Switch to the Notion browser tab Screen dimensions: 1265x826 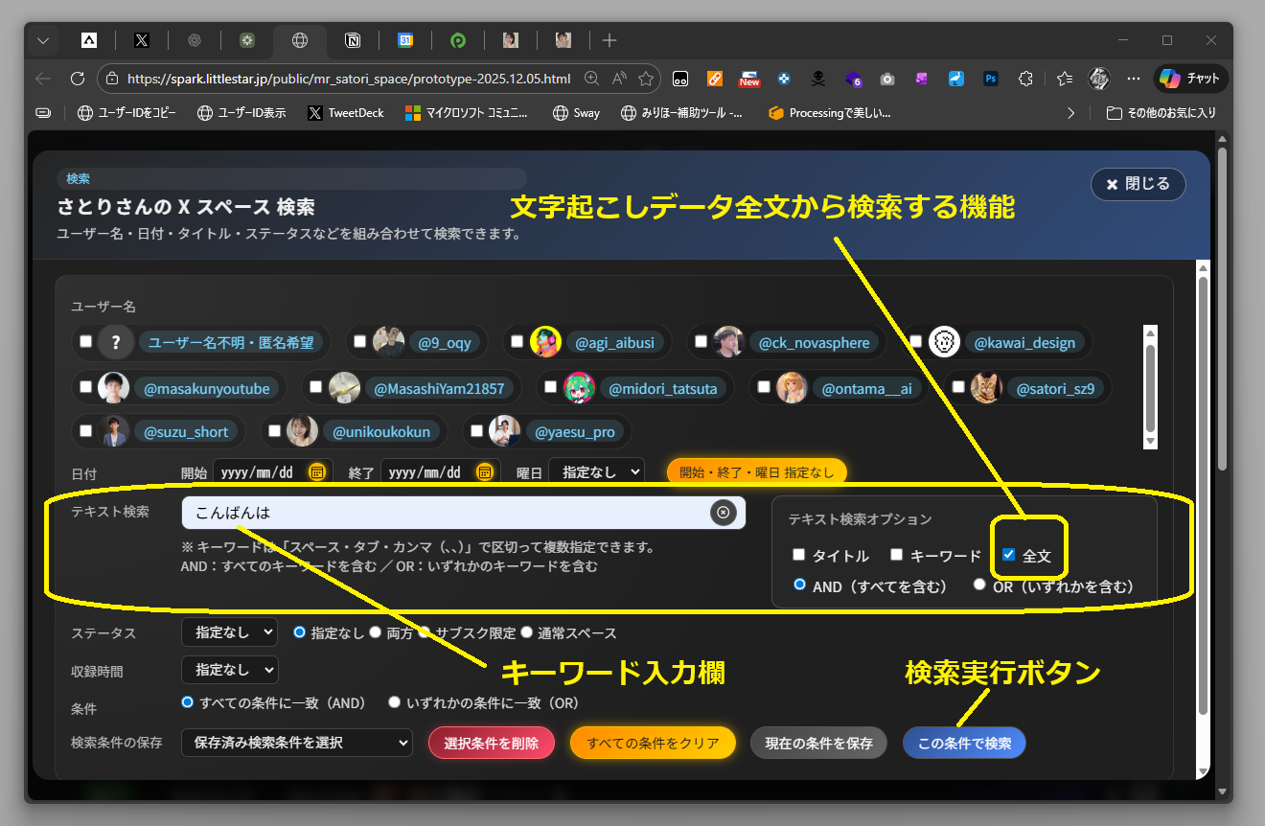tap(353, 40)
